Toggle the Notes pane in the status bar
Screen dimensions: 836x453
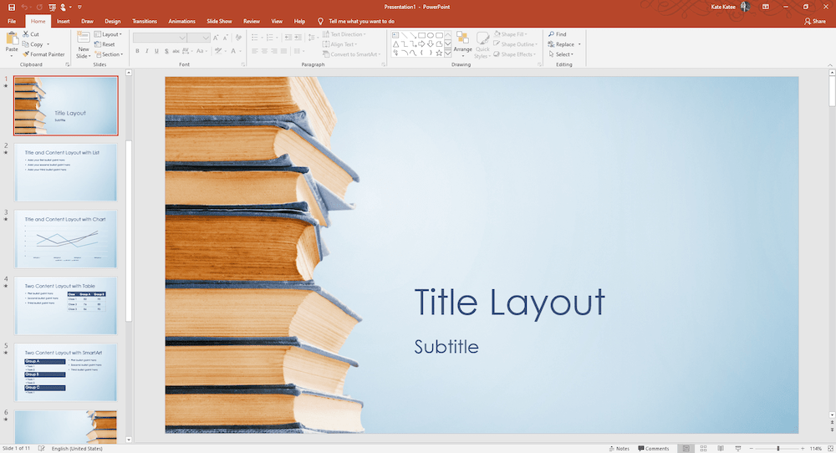(619, 449)
